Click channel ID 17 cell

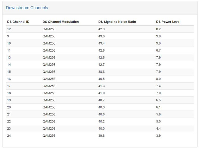coord(9,86)
